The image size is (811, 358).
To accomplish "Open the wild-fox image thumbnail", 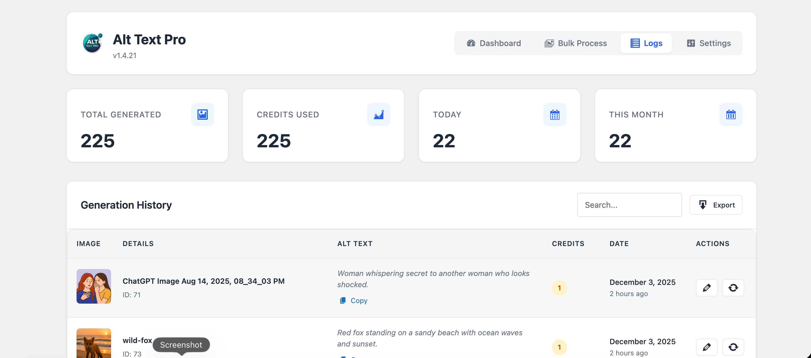I will click(94, 343).
